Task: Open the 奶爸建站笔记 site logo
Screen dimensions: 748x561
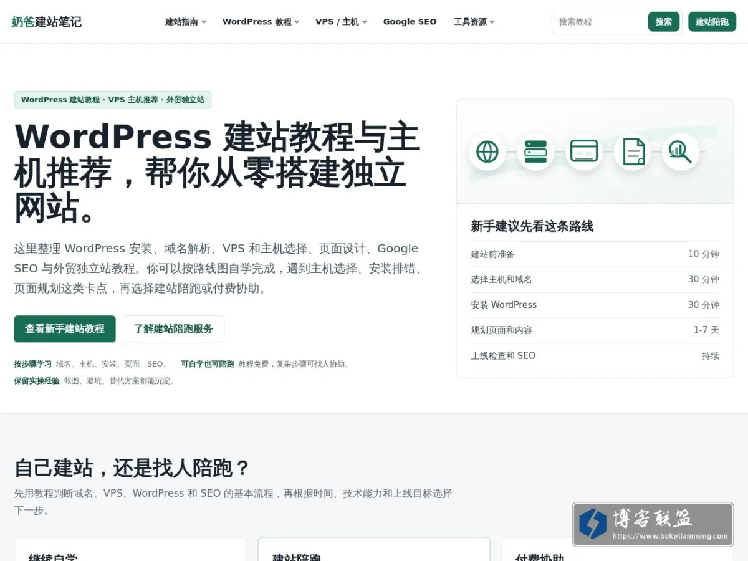Action: click(x=46, y=22)
